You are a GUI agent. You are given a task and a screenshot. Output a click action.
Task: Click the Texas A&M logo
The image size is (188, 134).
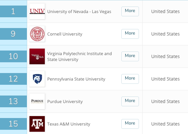(x=37, y=124)
